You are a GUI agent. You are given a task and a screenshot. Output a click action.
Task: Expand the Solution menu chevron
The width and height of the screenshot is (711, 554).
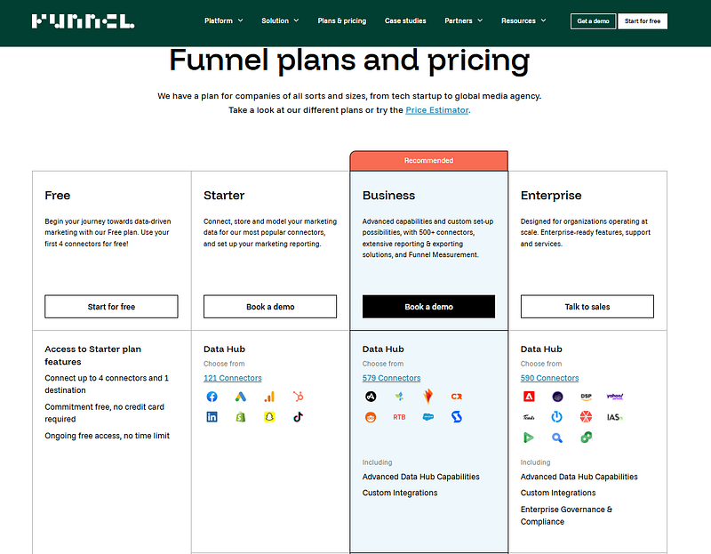pos(297,20)
